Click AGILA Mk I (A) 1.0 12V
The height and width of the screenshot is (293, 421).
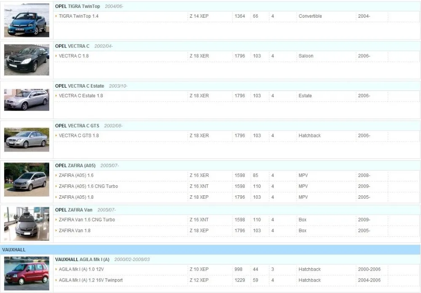tap(81, 269)
